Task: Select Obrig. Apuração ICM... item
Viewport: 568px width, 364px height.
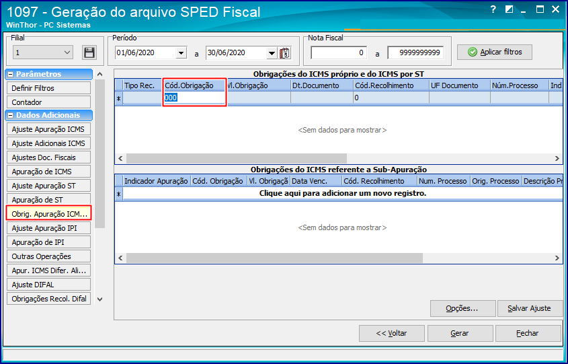Action: coord(49,214)
